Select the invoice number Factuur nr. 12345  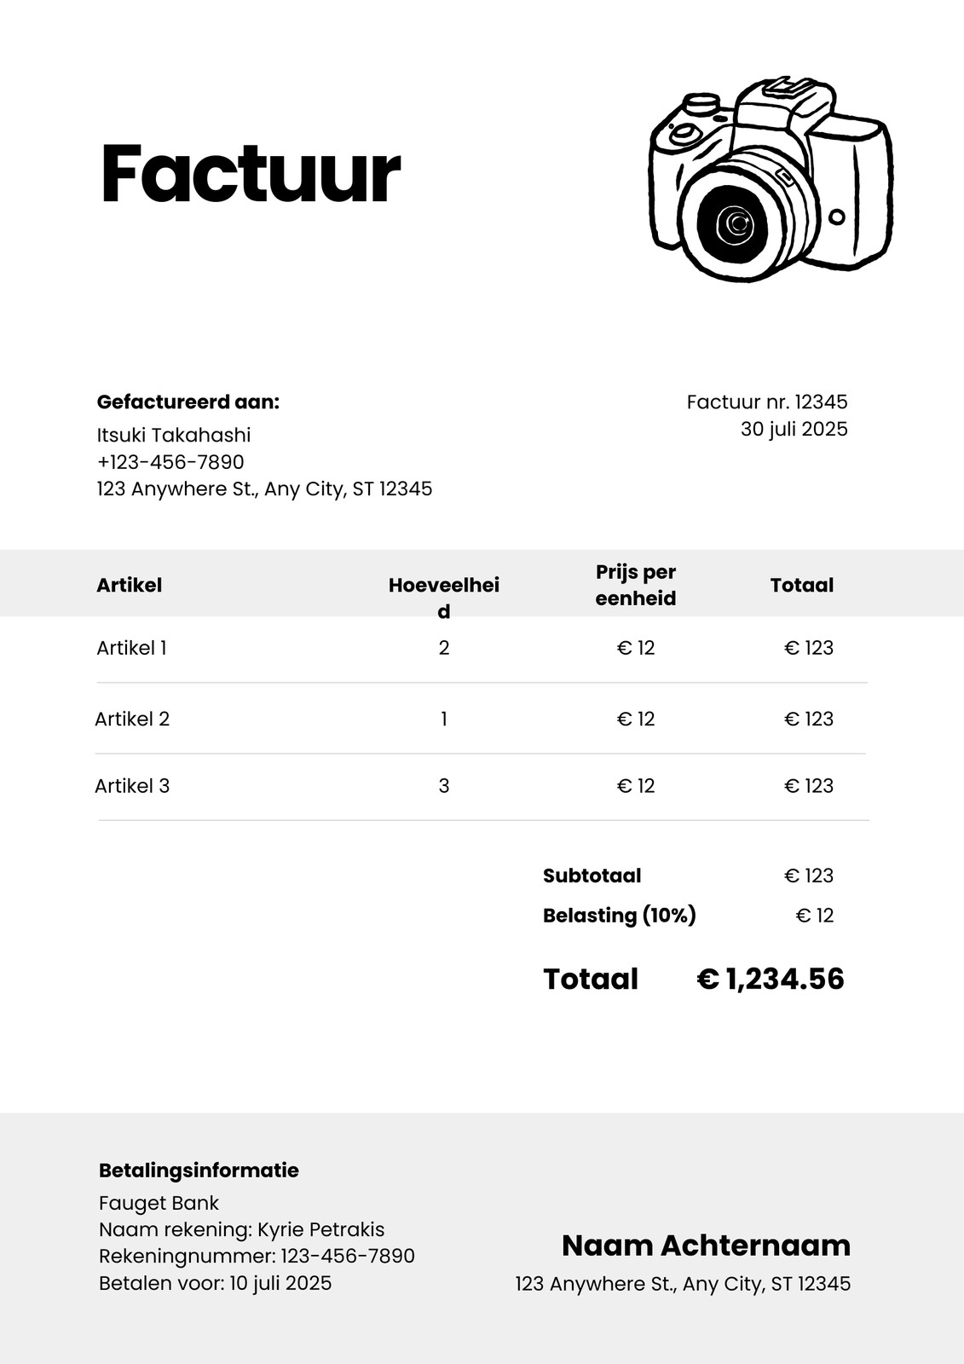click(767, 402)
